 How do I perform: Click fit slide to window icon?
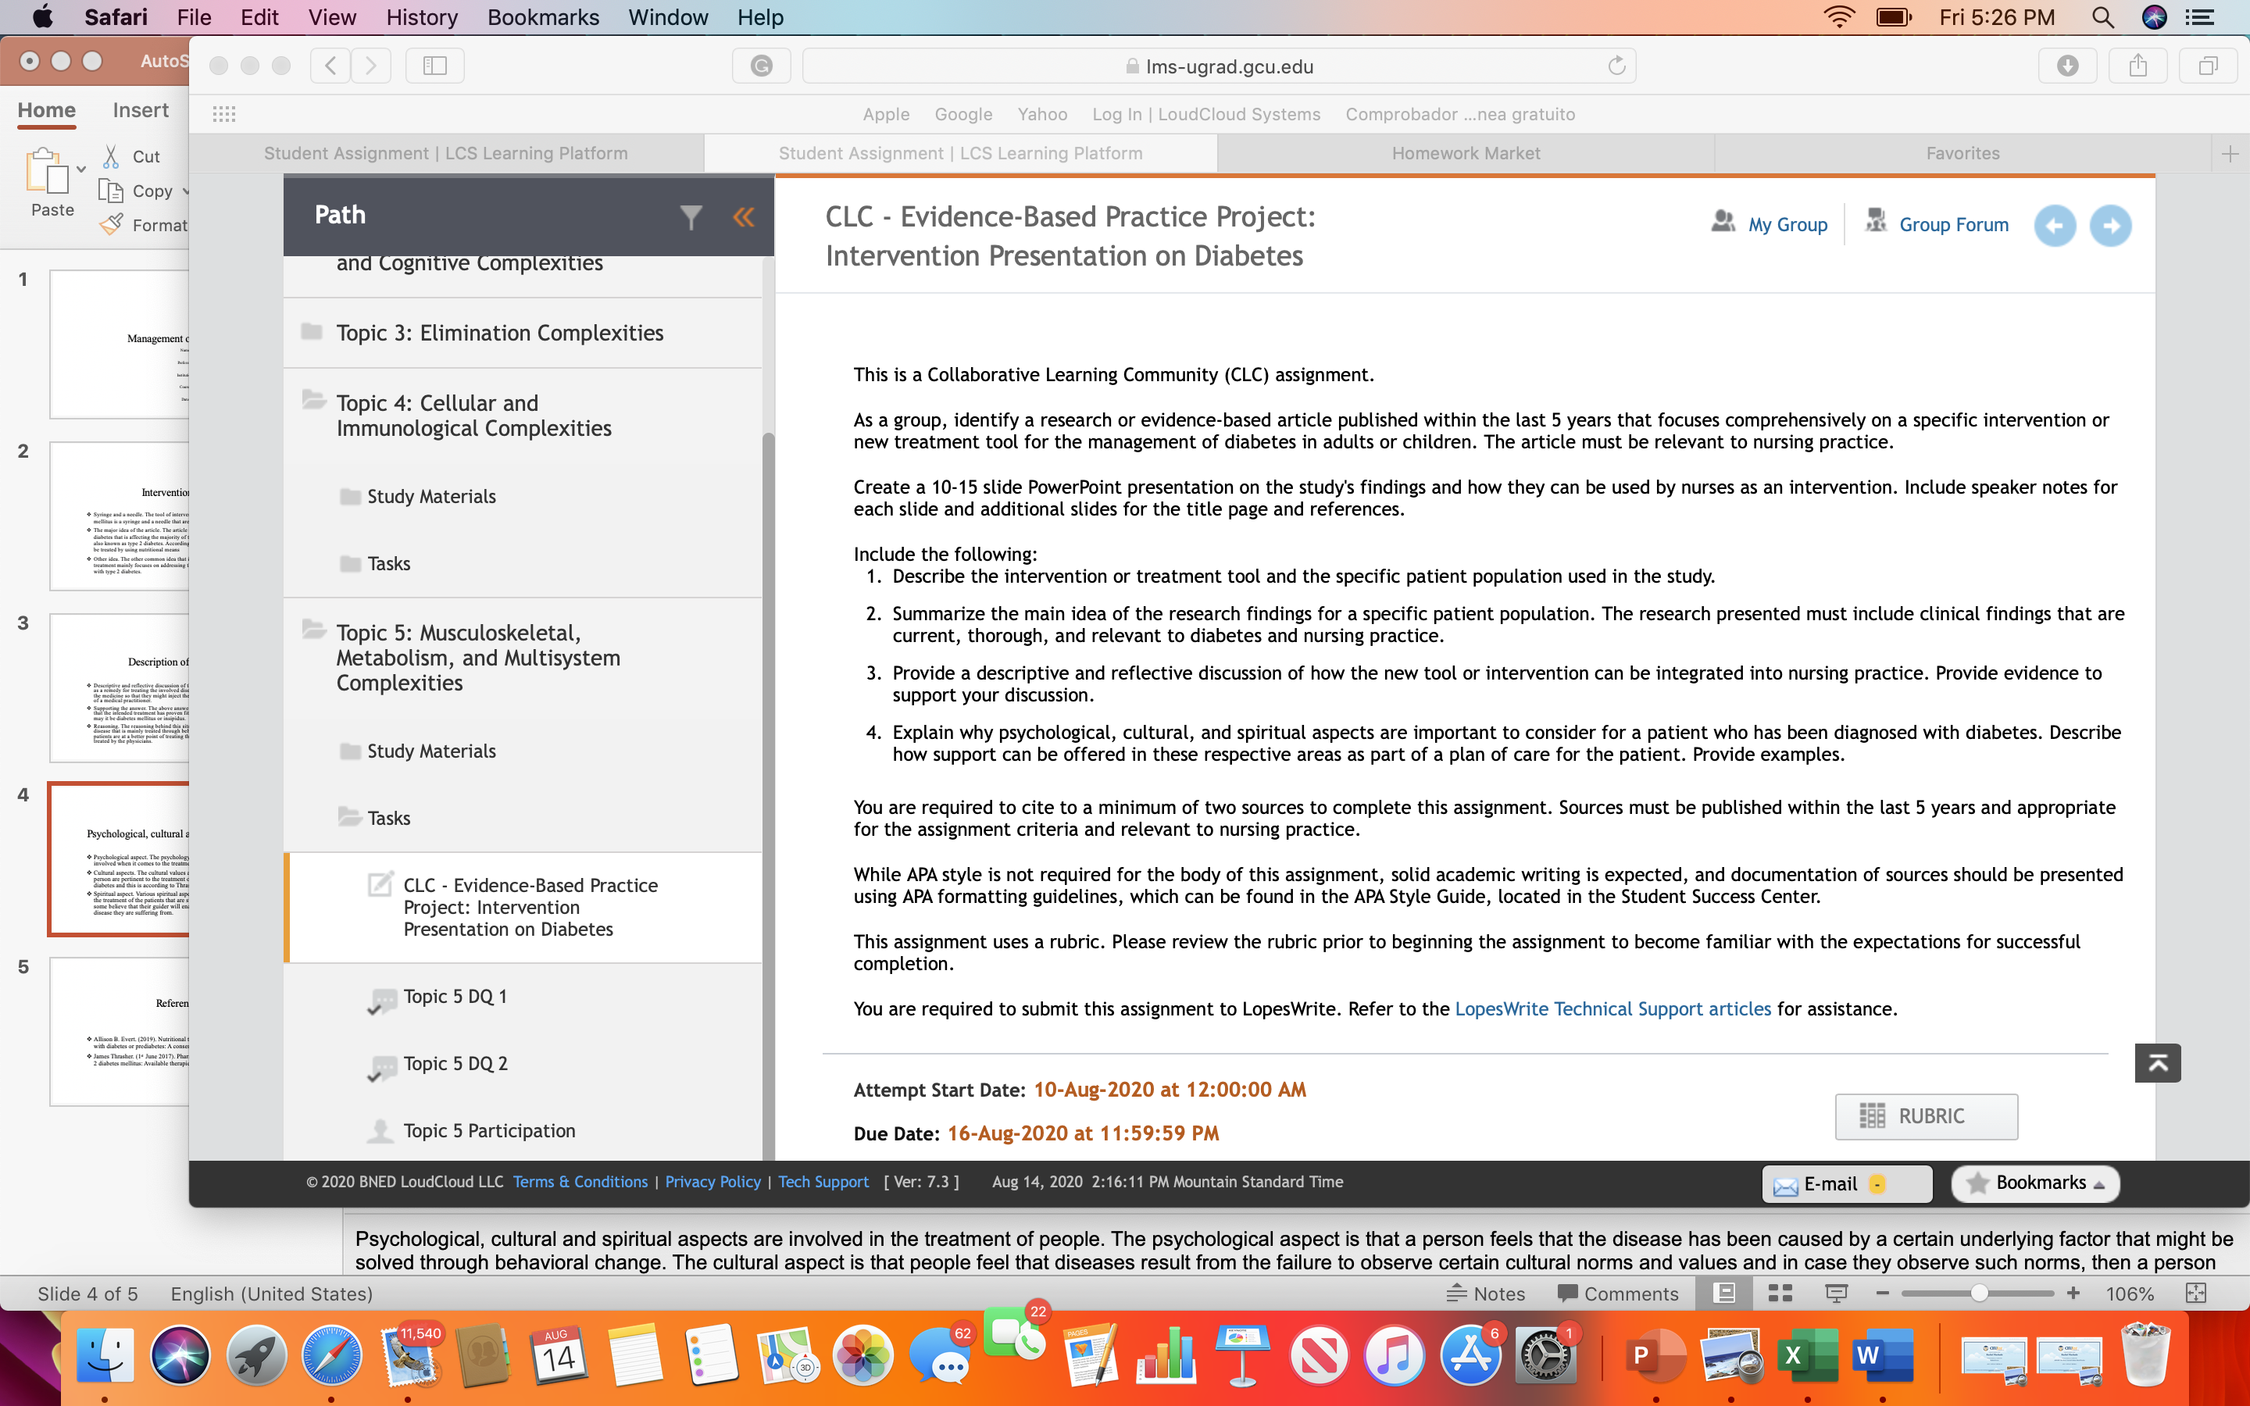(x=2196, y=1294)
